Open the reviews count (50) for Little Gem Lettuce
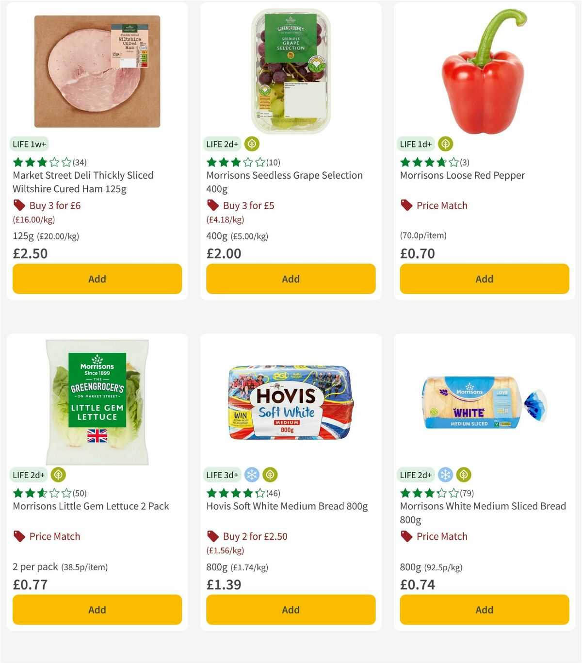Image resolution: width=582 pixels, height=663 pixels. click(x=81, y=493)
